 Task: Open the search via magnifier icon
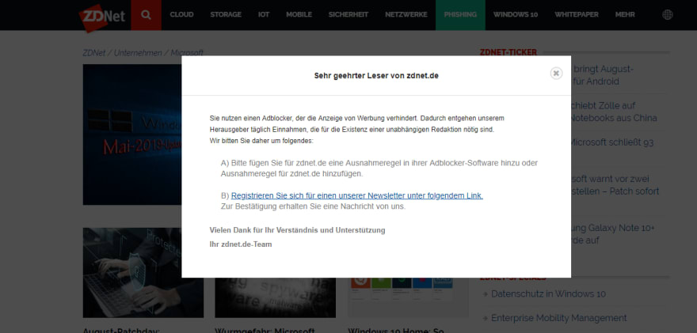point(146,15)
